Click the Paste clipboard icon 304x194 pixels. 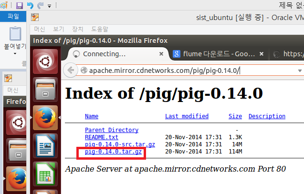pos(16,34)
